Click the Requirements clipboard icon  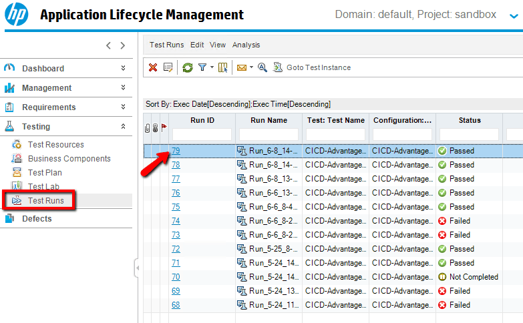(9, 107)
